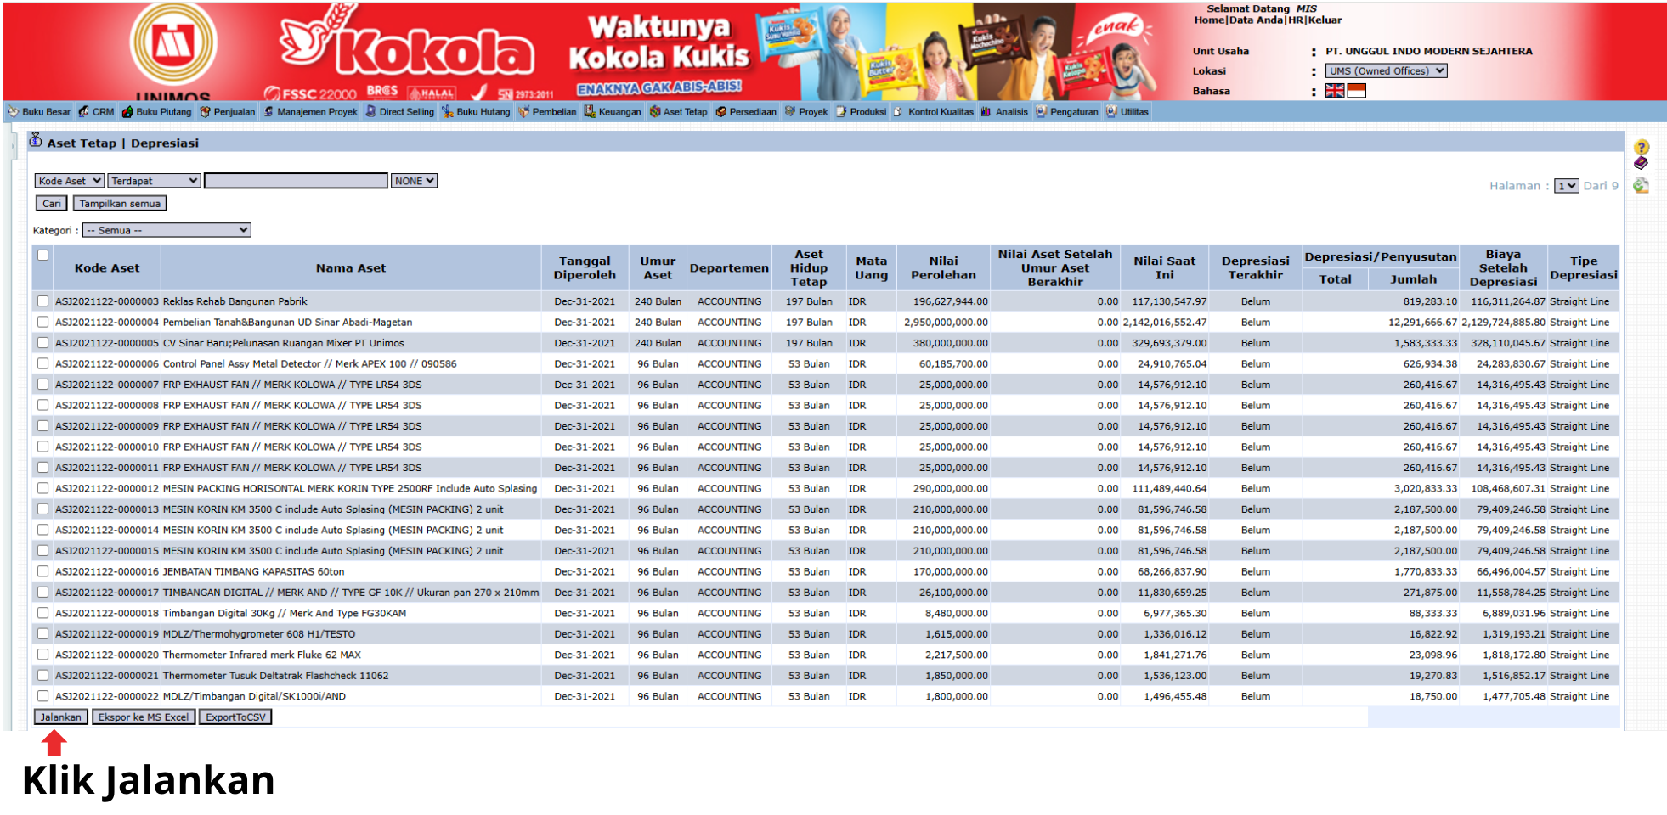The image size is (1667, 815).
Task: Click the green refresh page icon
Action: (1641, 185)
